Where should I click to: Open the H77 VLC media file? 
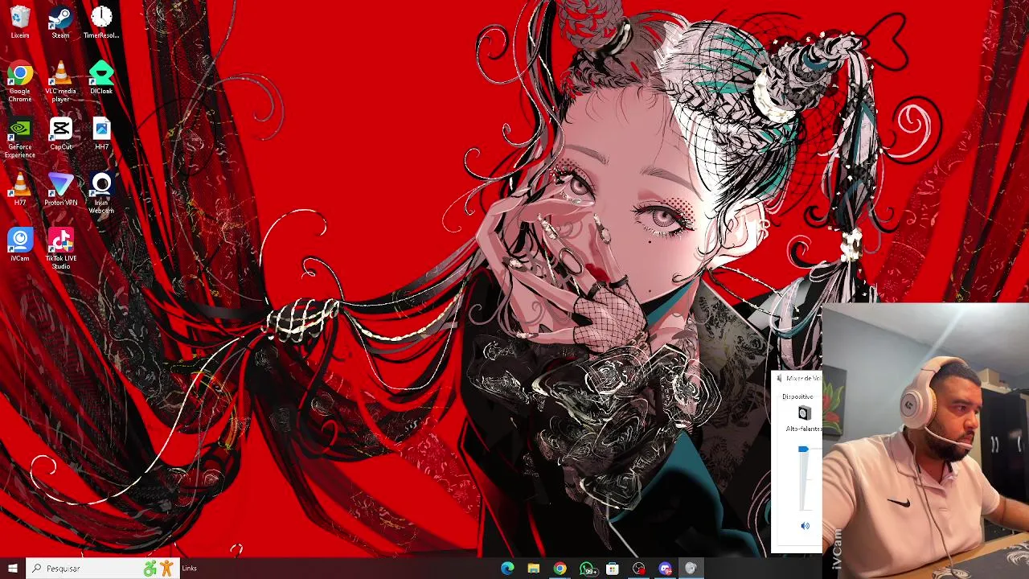[x=20, y=191]
